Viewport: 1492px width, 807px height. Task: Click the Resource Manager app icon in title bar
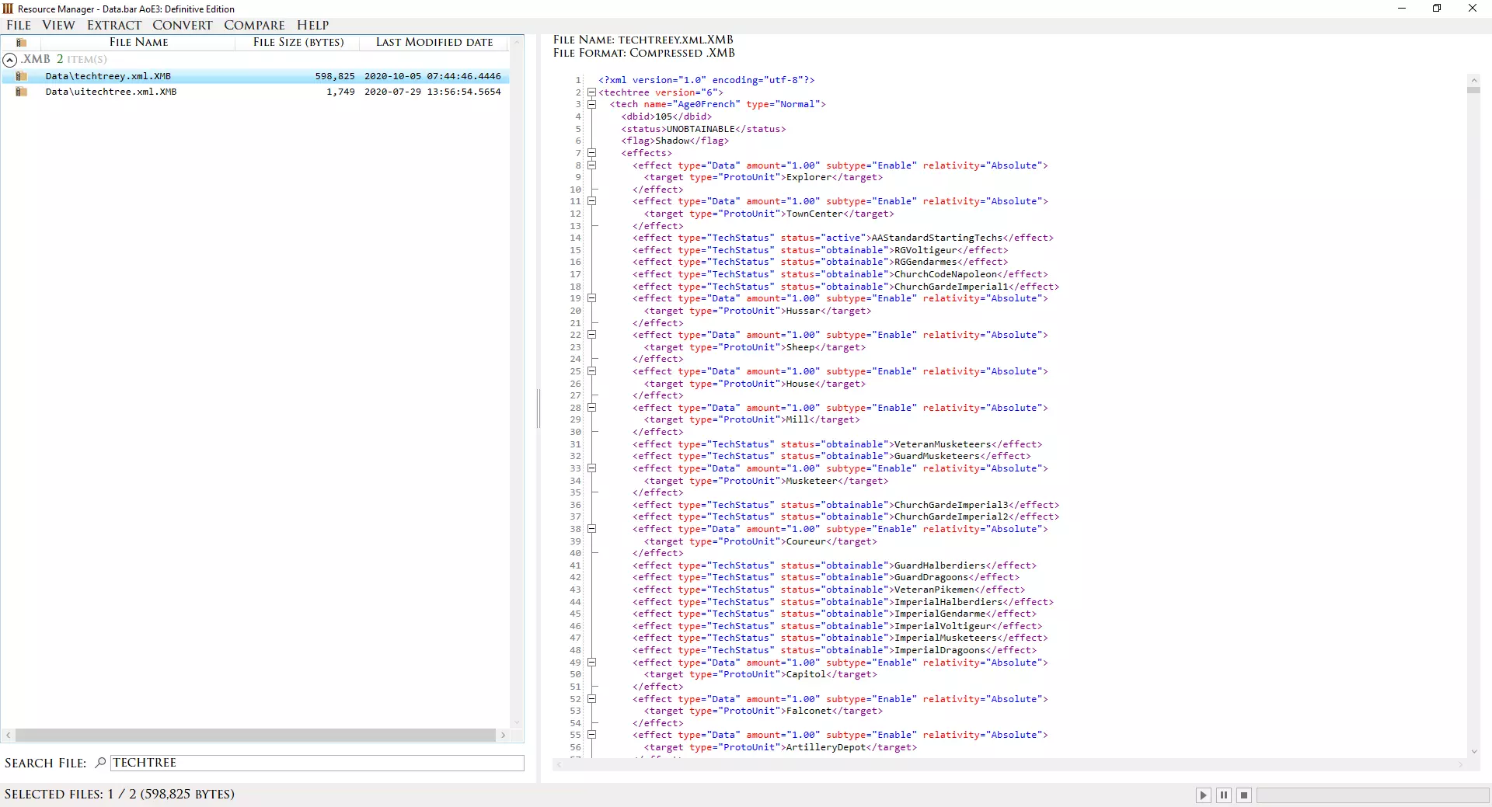click(8, 9)
